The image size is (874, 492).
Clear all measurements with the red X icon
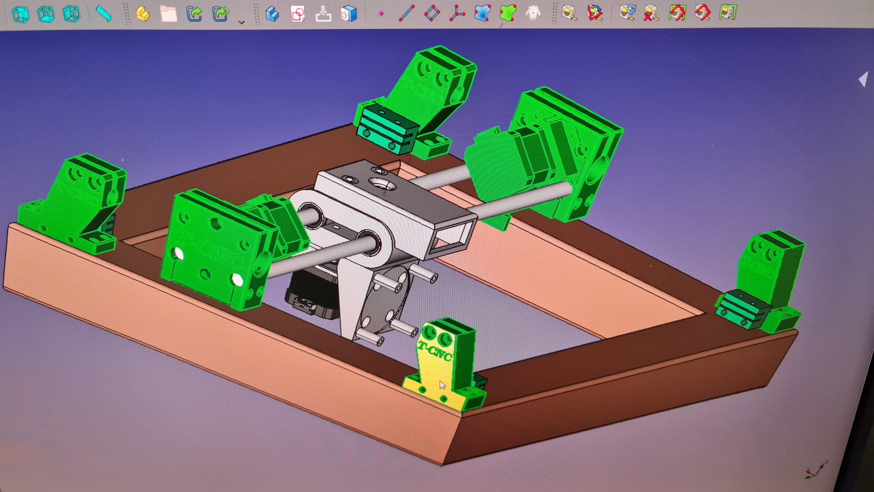pyautogui.click(x=652, y=13)
